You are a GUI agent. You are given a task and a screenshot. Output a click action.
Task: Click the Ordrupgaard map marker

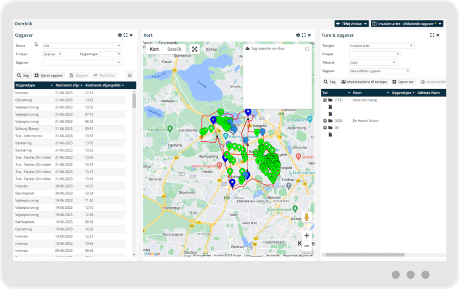click(x=310, y=119)
